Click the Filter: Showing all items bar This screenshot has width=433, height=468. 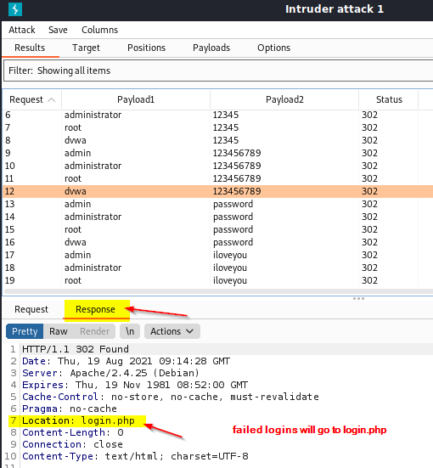point(218,70)
